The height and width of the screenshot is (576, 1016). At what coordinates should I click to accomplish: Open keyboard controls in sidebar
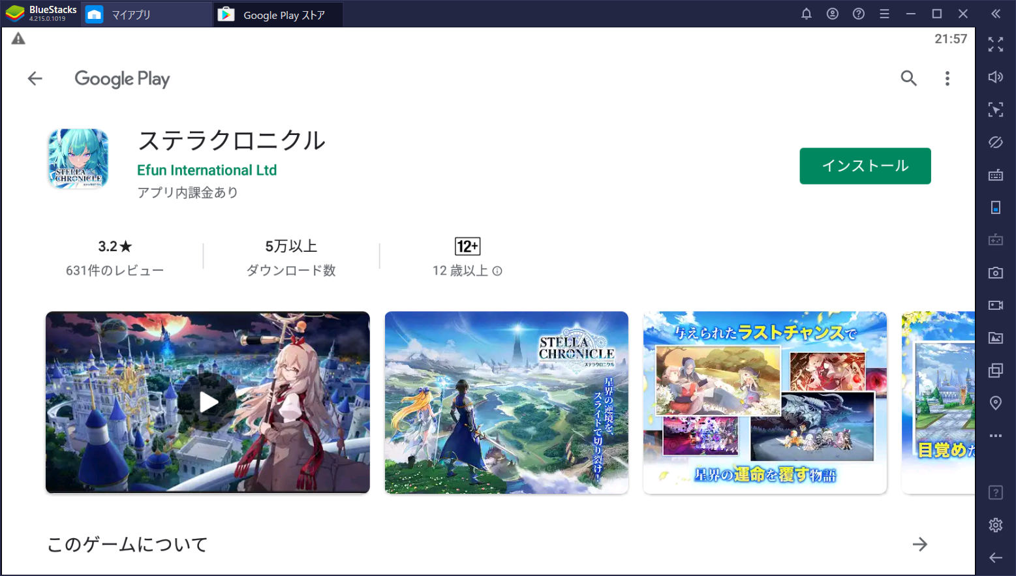(996, 175)
